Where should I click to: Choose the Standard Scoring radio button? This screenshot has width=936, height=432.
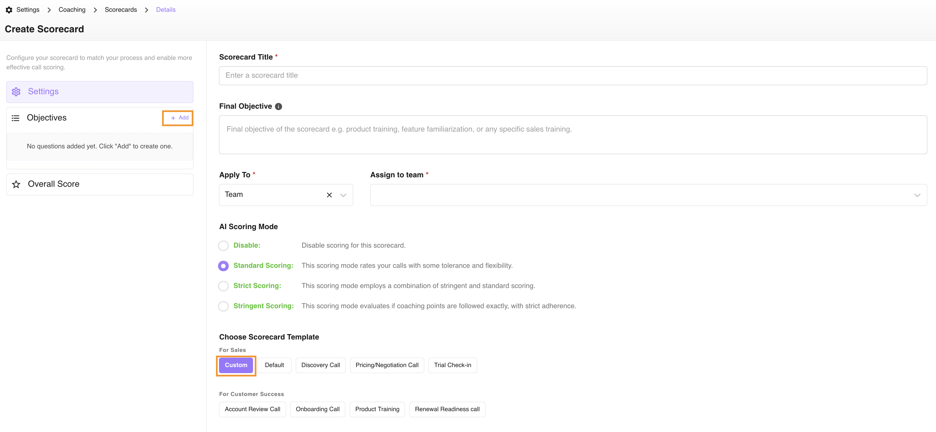(223, 266)
